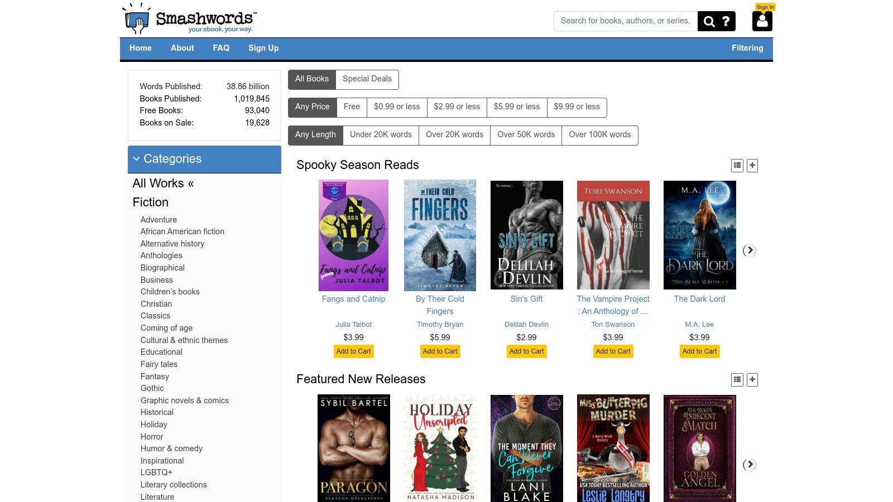
Task: Open author page for Delilah Devlin
Action: 526,324
